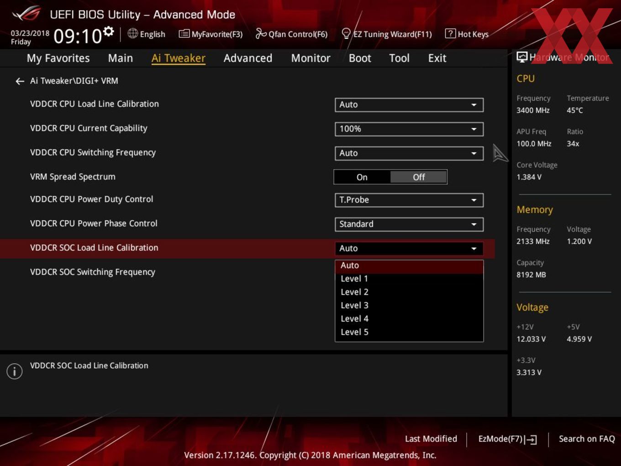Collapse VDDCR SOC Load Line Calibration dropdown
This screenshot has height=466, width=621.
pos(409,249)
